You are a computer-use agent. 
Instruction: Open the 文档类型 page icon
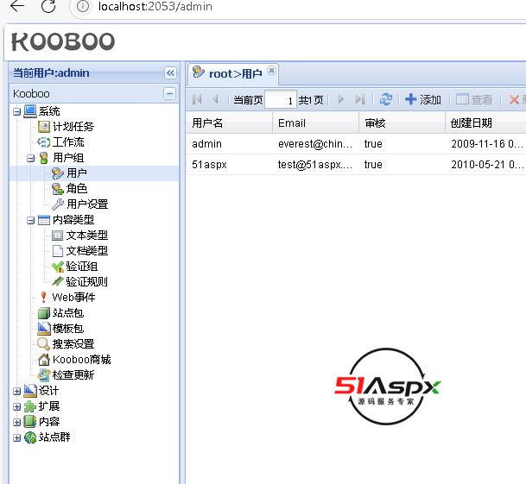(x=57, y=251)
